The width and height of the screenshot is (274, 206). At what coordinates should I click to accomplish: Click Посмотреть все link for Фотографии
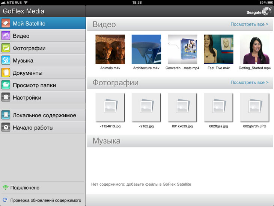click(x=249, y=82)
